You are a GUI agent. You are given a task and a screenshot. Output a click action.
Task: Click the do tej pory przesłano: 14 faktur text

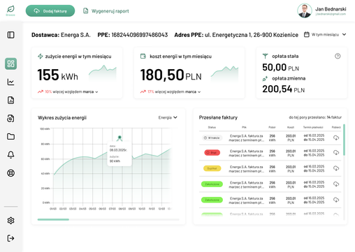(315, 117)
